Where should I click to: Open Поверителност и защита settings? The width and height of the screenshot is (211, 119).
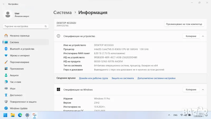pos(23,102)
